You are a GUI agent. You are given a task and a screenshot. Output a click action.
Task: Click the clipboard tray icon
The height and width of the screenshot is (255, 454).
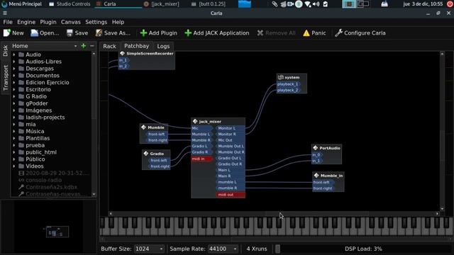click(326, 4)
